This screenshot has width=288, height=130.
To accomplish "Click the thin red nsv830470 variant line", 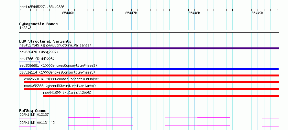I will pyautogui.click(x=149, y=55).
